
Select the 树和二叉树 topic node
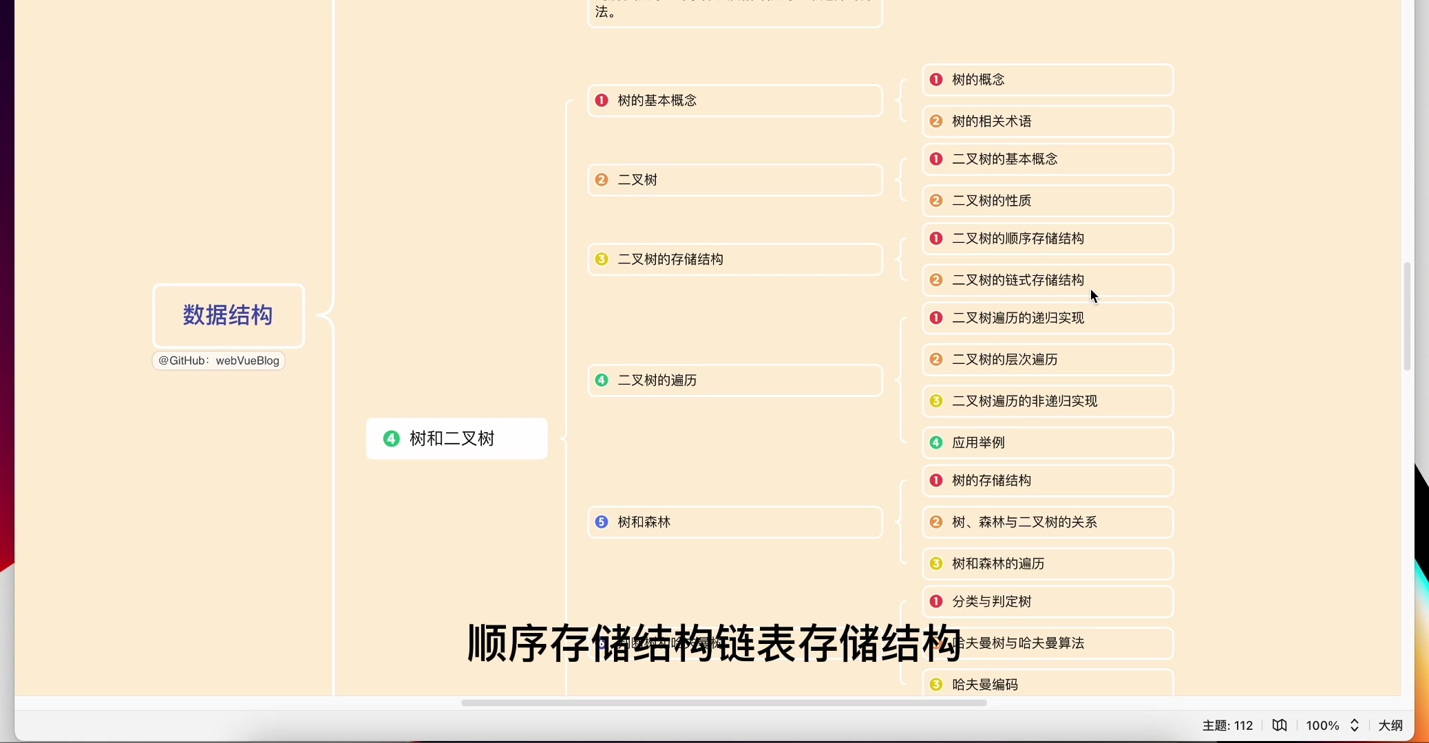pyautogui.click(x=457, y=439)
